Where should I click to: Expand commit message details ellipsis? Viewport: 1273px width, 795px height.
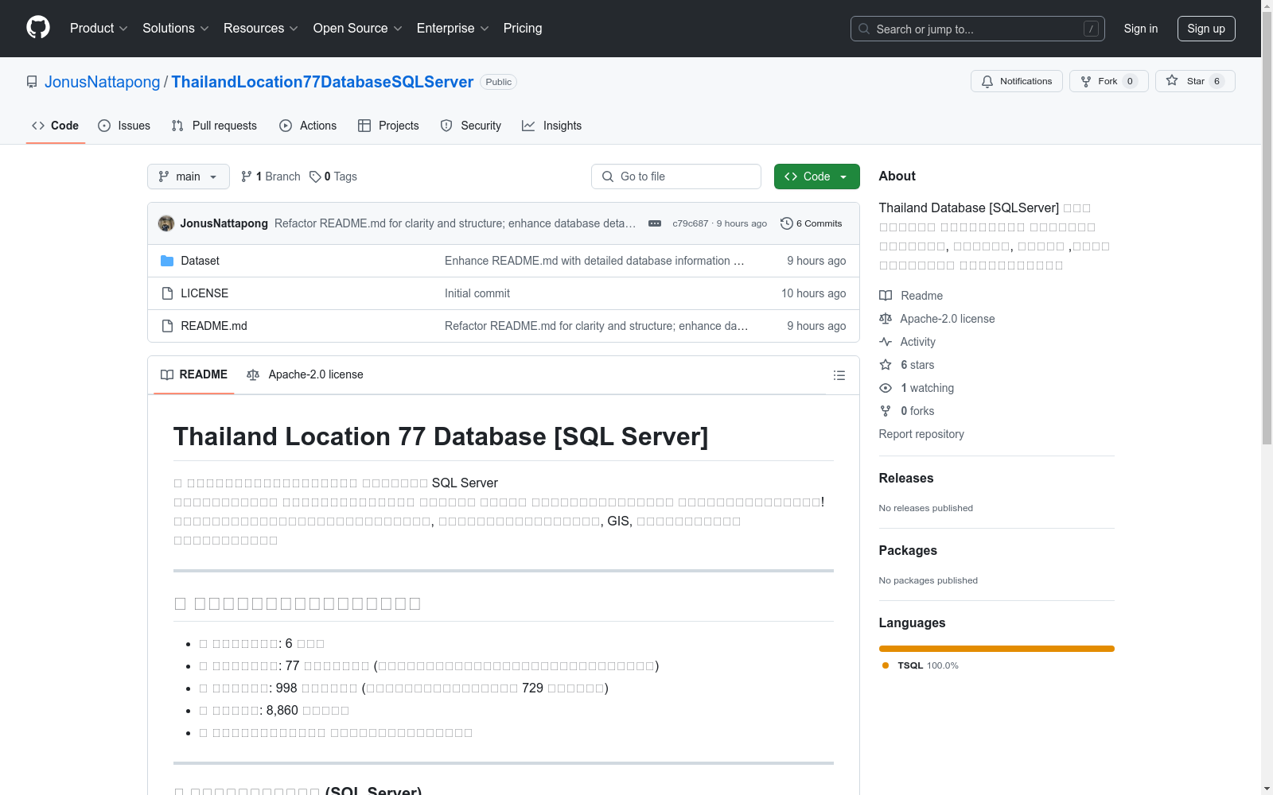[x=655, y=223]
